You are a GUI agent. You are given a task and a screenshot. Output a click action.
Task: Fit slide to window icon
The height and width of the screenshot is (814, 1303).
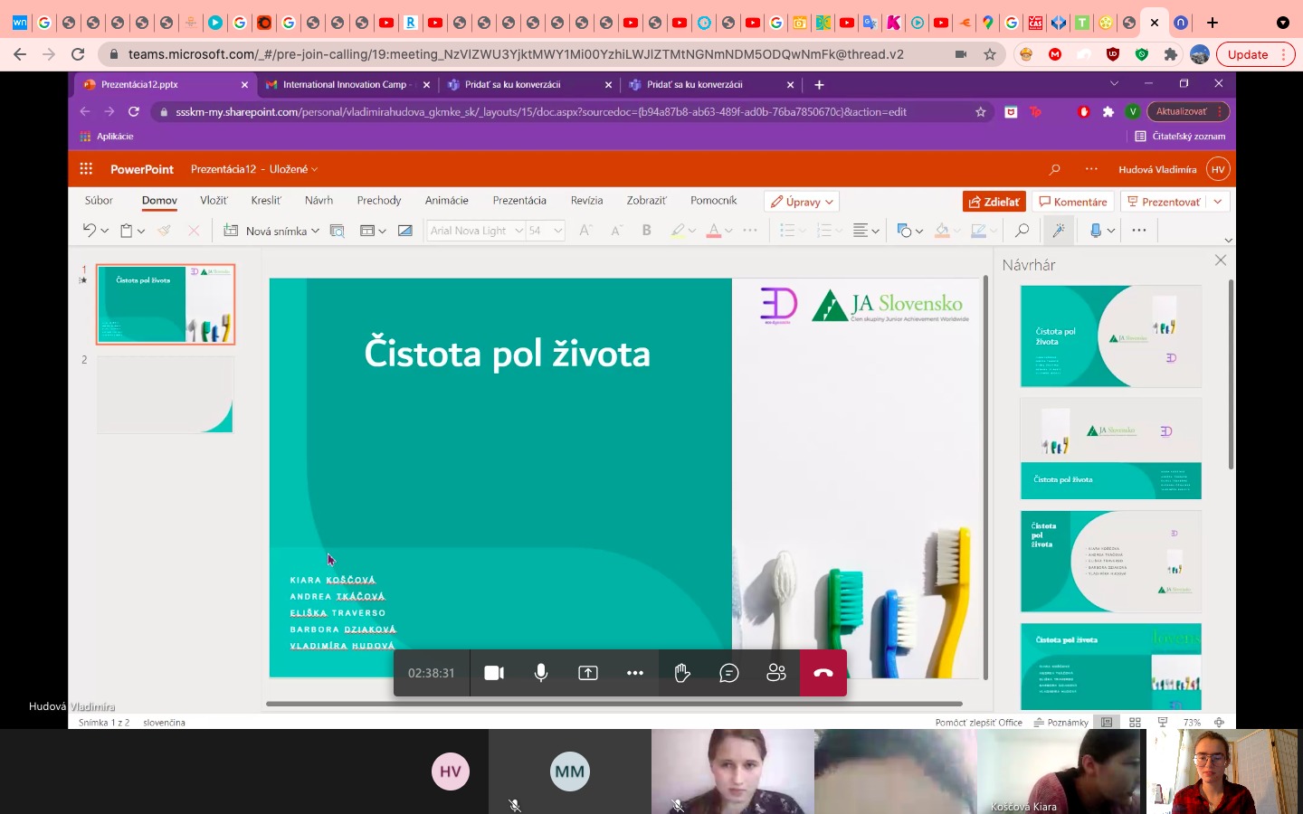tap(1220, 723)
